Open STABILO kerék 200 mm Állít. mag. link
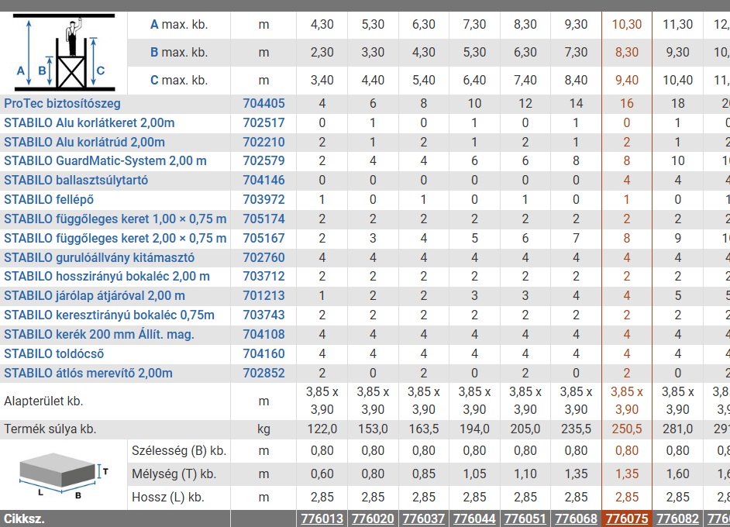The width and height of the screenshot is (730, 527). tap(99, 334)
